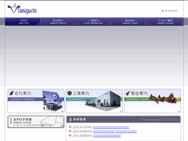
Task: Click the cone icon beside 製品案内
Action: click(x=128, y=93)
